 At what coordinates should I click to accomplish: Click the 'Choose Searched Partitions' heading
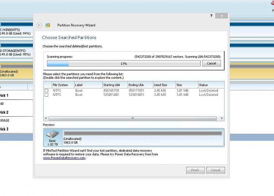pos(69,38)
